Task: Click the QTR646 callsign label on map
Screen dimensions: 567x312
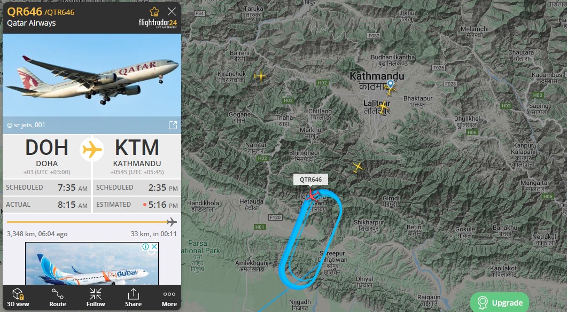Action: (310, 180)
